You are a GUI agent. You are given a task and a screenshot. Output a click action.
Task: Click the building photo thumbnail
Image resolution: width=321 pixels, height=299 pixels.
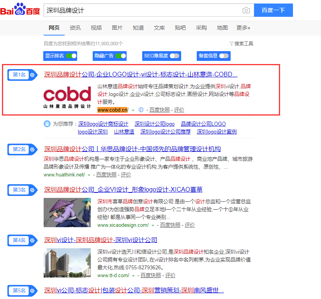point(67,263)
